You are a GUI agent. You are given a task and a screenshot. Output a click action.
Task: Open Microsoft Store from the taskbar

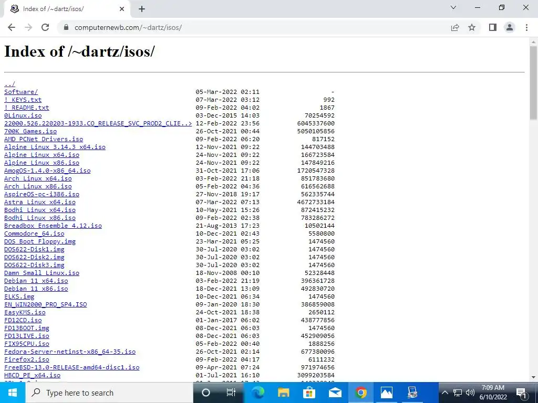(309, 393)
